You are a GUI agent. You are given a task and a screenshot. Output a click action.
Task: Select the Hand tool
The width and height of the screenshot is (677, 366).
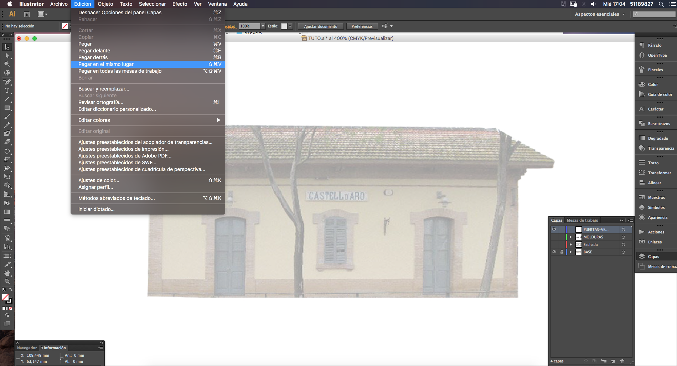(7, 273)
